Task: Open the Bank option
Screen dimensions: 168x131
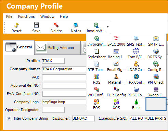Action: pyautogui.click(x=136, y=104)
